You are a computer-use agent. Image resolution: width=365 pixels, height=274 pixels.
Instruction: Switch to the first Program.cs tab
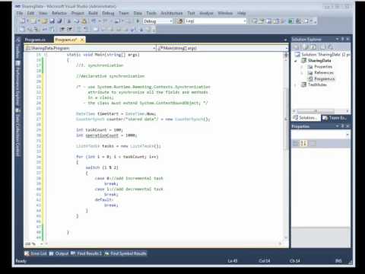point(35,40)
